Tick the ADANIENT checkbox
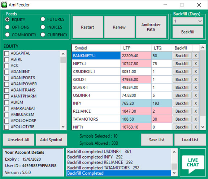This screenshot has width=208, height=179. (x=6, y=72)
